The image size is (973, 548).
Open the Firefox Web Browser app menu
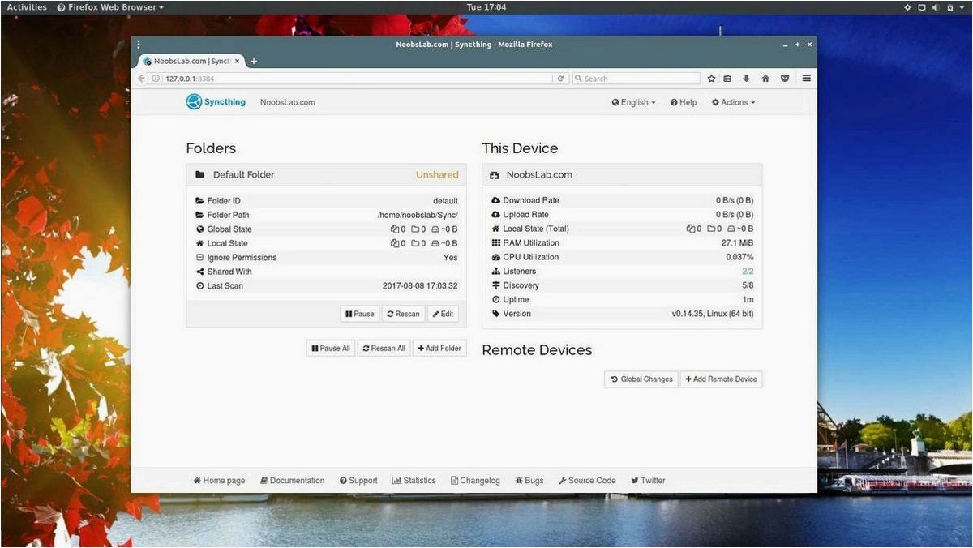click(110, 6)
